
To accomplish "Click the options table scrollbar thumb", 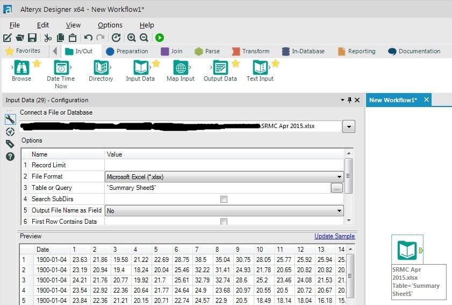I will [x=348, y=176].
